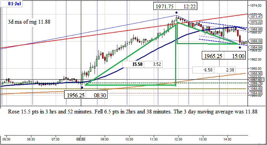Click the 1956.25 opening price box

coord(75,95)
